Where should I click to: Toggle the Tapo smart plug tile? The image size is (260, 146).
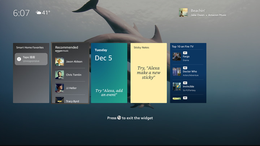click(31, 59)
